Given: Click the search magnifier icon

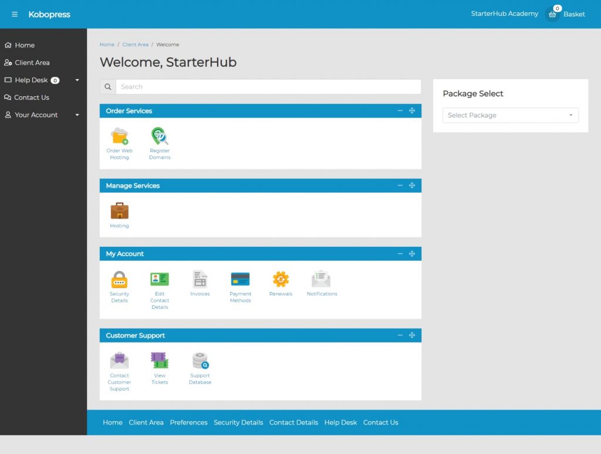Looking at the screenshot, I should click(108, 87).
